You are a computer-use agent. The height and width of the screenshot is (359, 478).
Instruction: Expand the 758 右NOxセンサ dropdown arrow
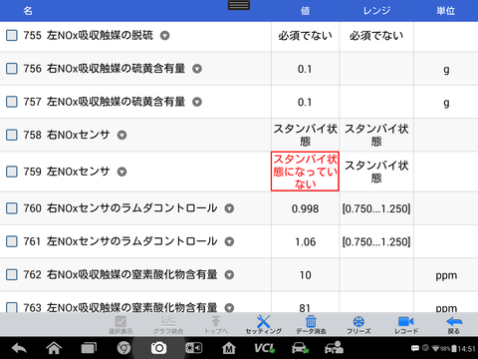coord(122,135)
